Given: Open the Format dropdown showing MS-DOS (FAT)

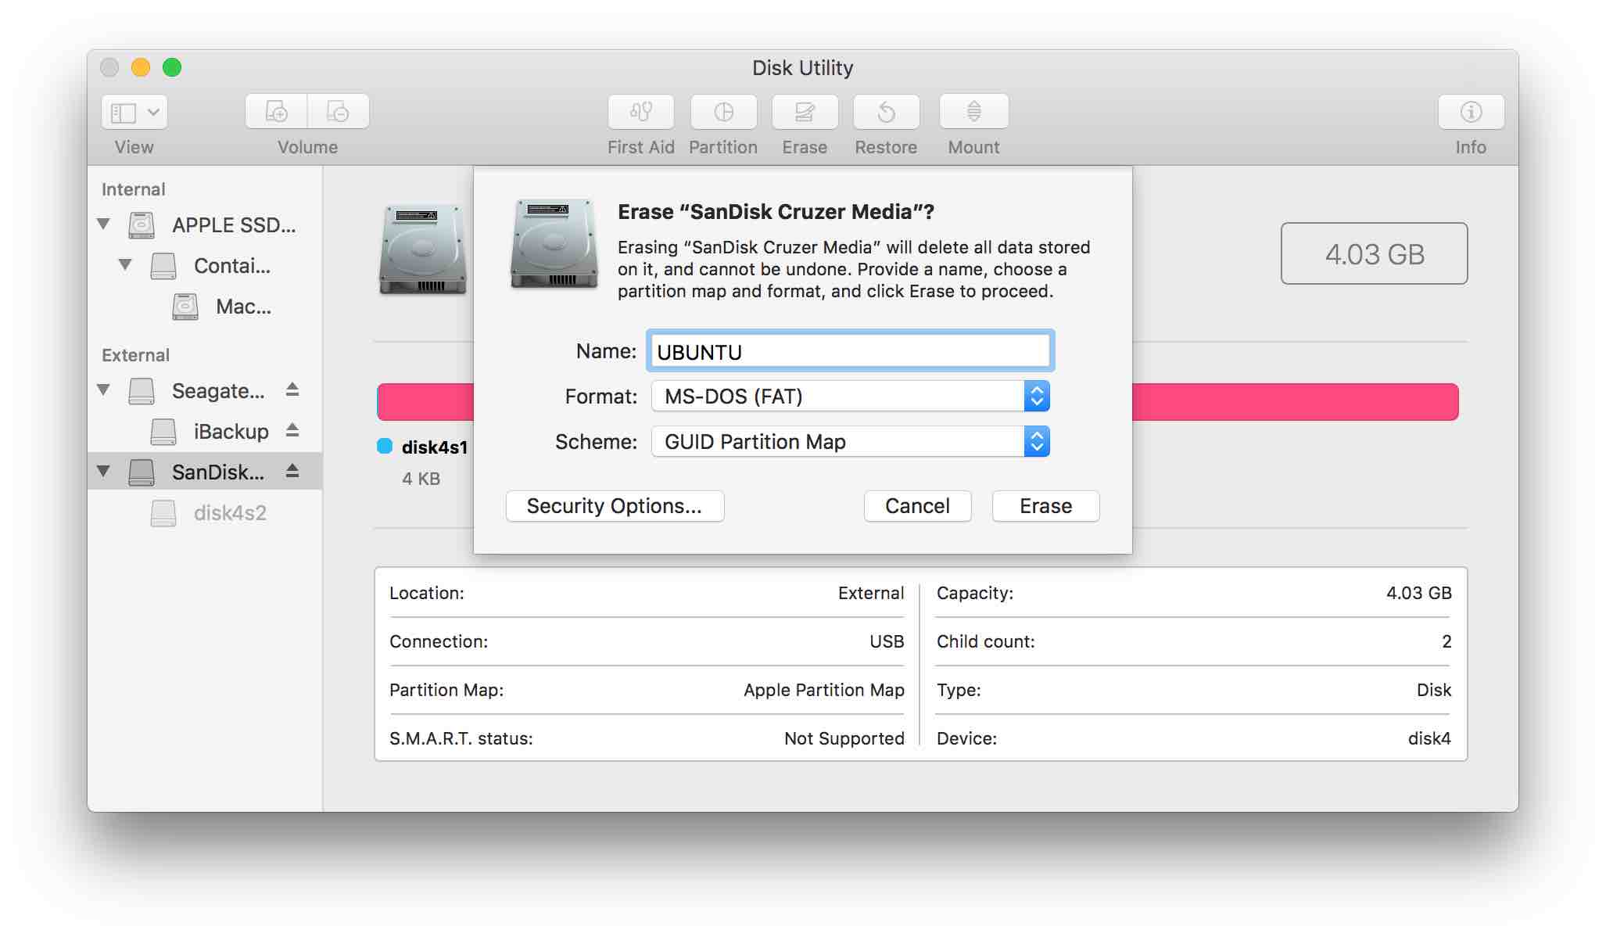Looking at the screenshot, I should point(850,397).
